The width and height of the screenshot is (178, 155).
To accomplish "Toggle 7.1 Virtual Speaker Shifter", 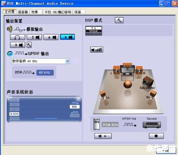I will coord(94,31).
